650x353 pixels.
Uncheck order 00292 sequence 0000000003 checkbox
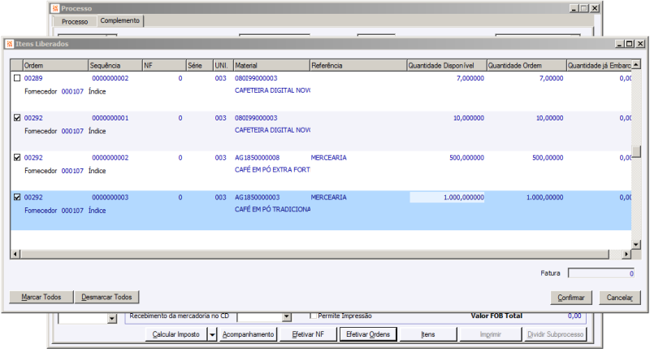coord(17,197)
